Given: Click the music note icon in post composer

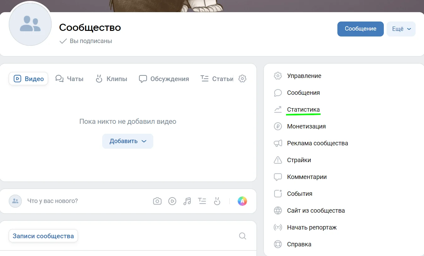Looking at the screenshot, I should 187,201.
